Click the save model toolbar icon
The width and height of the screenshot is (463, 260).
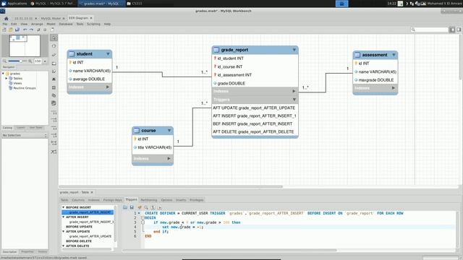tap(17, 30)
